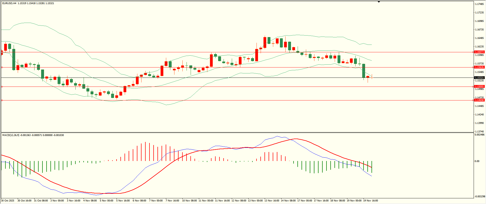Click the separator between chart and MACD window
The width and height of the screenshot is (486, 204).
pyautogui.click(x=237, y=133)
